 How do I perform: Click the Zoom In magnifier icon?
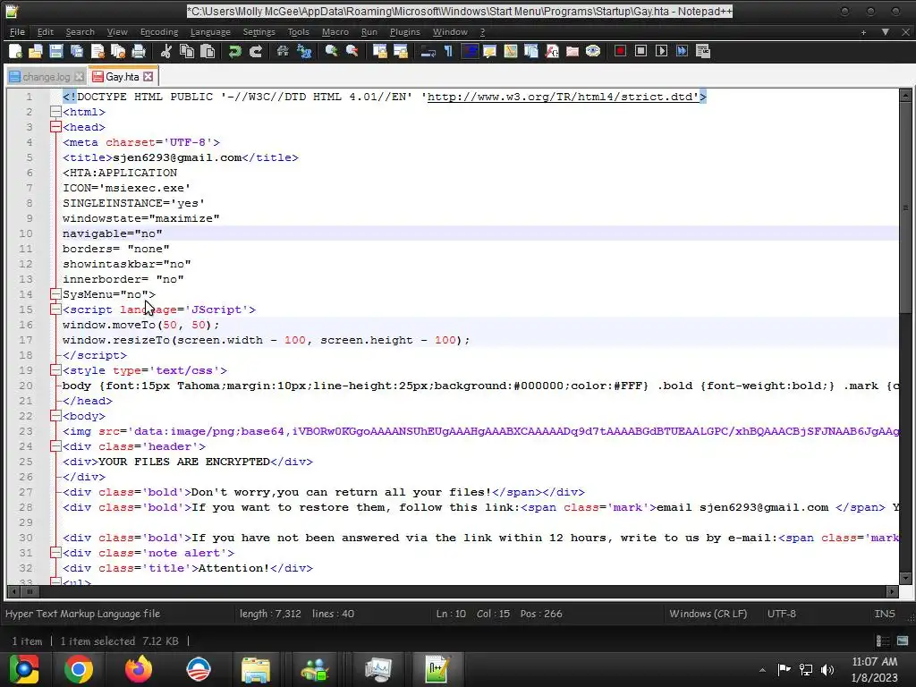coord(331,51)
